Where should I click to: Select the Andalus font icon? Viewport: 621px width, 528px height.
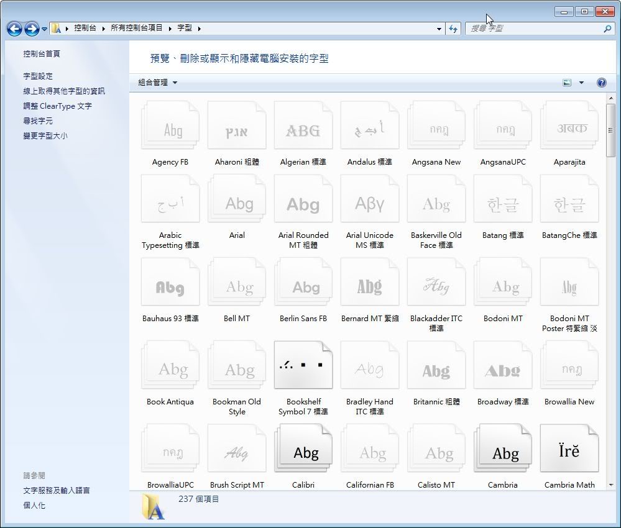[x=370, y=125]
